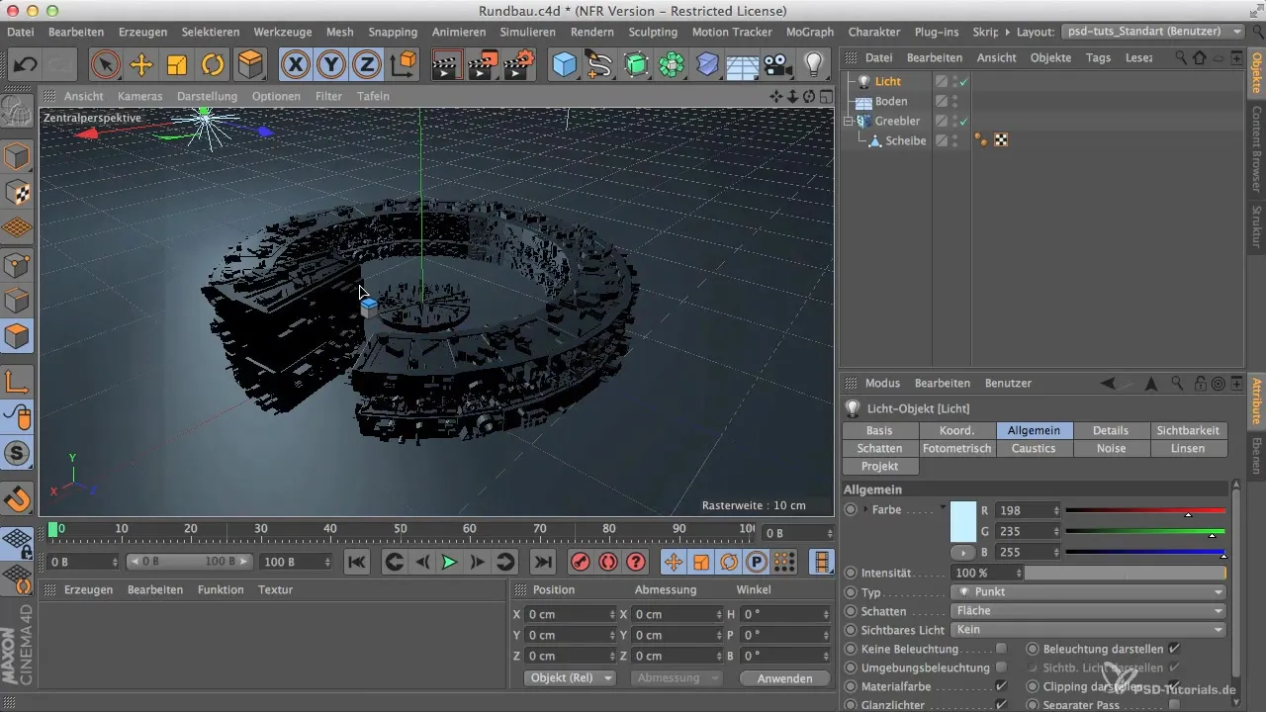Open the floor/environment objects icon
The image size is (1266, 712).
(742, 65)
